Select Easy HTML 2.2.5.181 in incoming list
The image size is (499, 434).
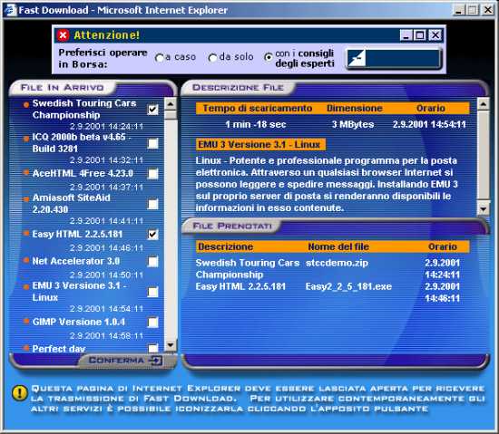77,234
